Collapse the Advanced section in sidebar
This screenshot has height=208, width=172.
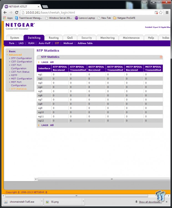15,55
